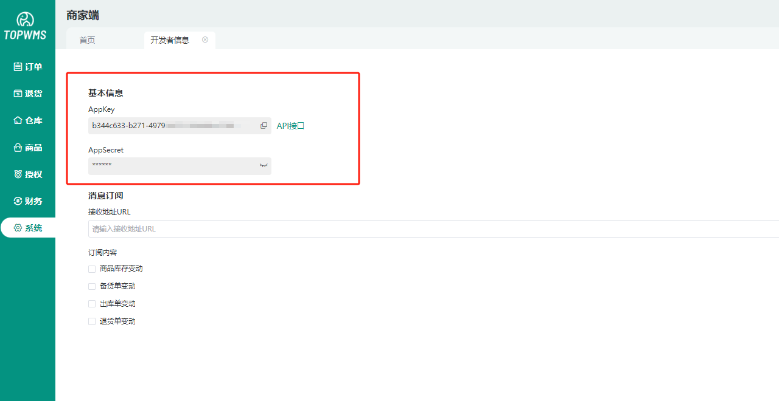Open the 订单 sidebar menu
Image resolution: width=779 pixels, height=401 pixels.
(x=28, y=67)
